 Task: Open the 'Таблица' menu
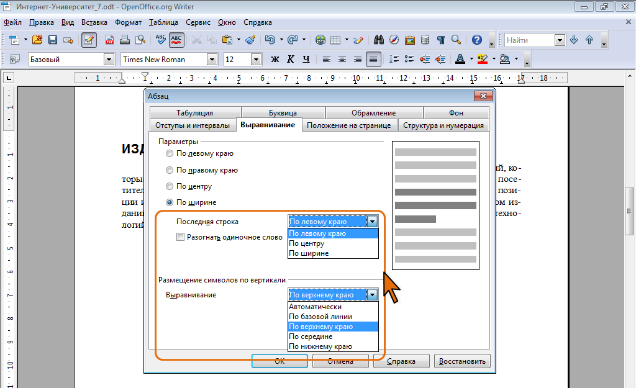(163, 22)
